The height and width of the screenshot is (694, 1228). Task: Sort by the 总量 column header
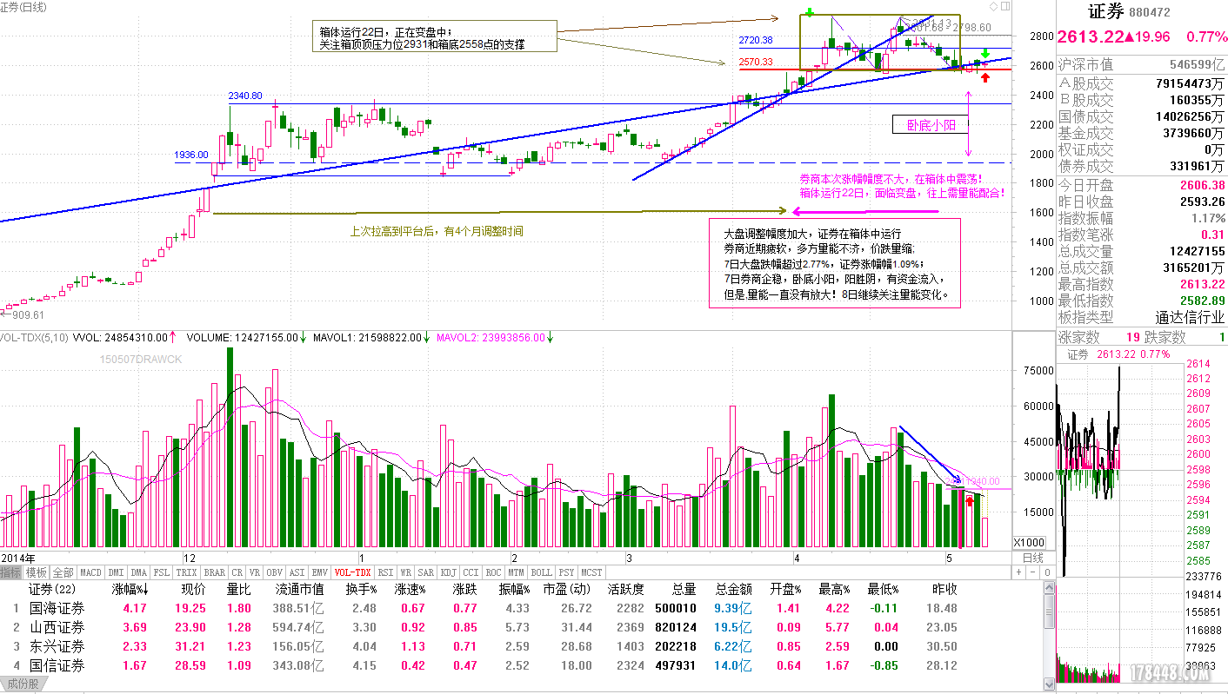click(x=684, y=589)
